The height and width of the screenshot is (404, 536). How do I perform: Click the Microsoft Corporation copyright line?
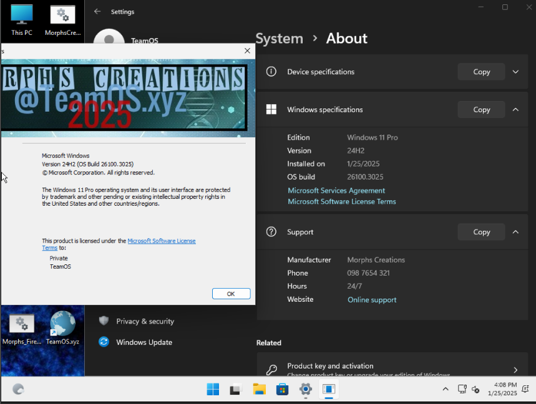pos(98,173)
